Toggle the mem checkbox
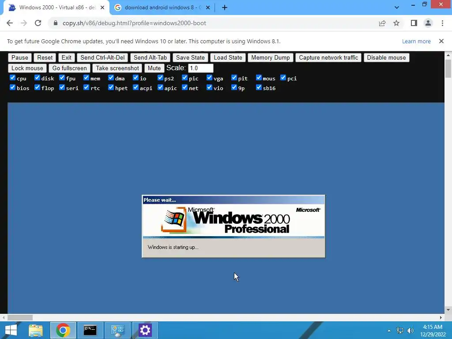Image resolution: width=452 pixels, height=339 pixels. point(86,78)
